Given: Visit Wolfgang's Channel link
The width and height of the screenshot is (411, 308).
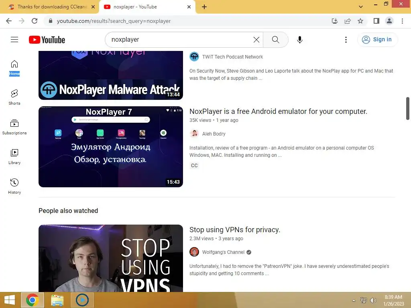Looking at the screenshot, I should [x=223, y=252].
